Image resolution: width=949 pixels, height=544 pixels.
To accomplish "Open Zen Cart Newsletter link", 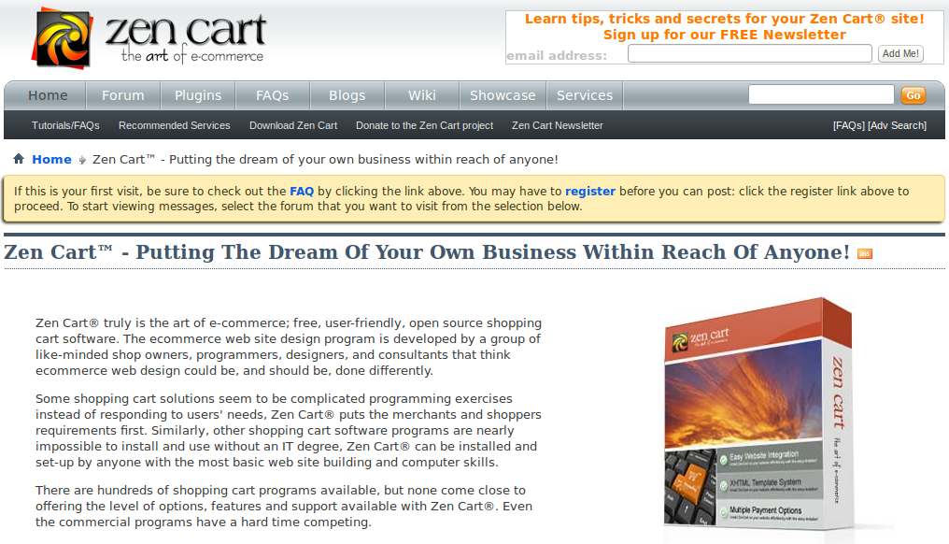I will [x=558, y=125].
